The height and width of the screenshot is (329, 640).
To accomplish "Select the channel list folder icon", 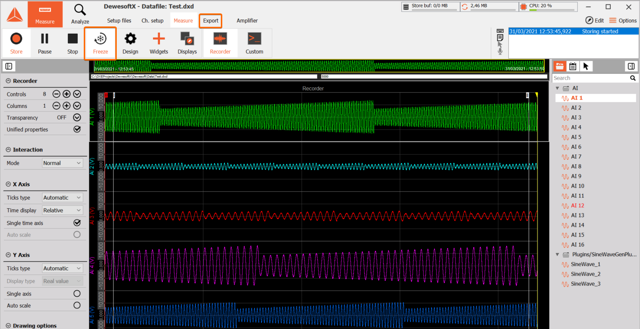I will tap(560, 66).
